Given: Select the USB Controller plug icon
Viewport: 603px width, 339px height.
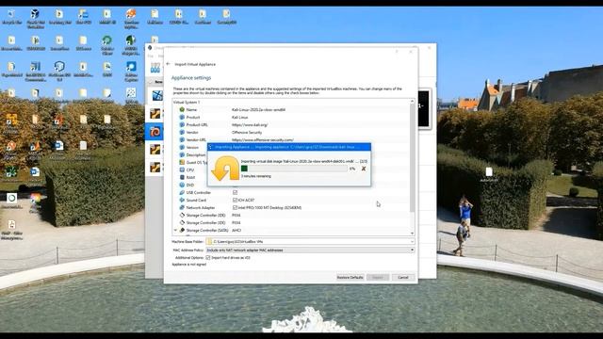Looking at the screenshot, I should point(182,192).
